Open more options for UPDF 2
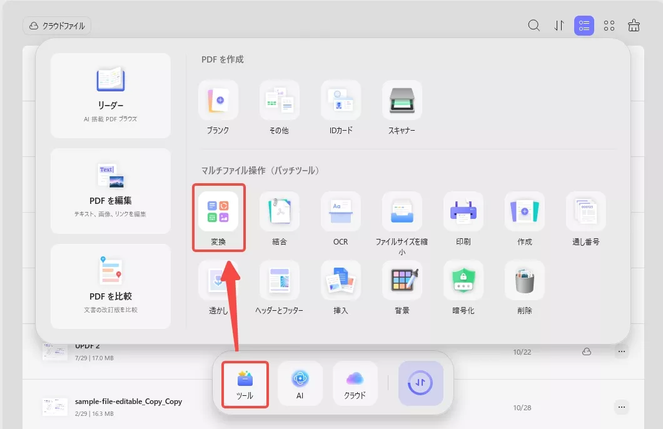This screenshot has width=663, height=429. [x=622, y=351]
